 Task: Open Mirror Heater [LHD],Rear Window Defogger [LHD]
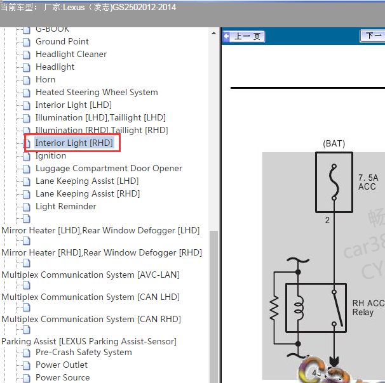pyautogui.click(x=100, y=230)
